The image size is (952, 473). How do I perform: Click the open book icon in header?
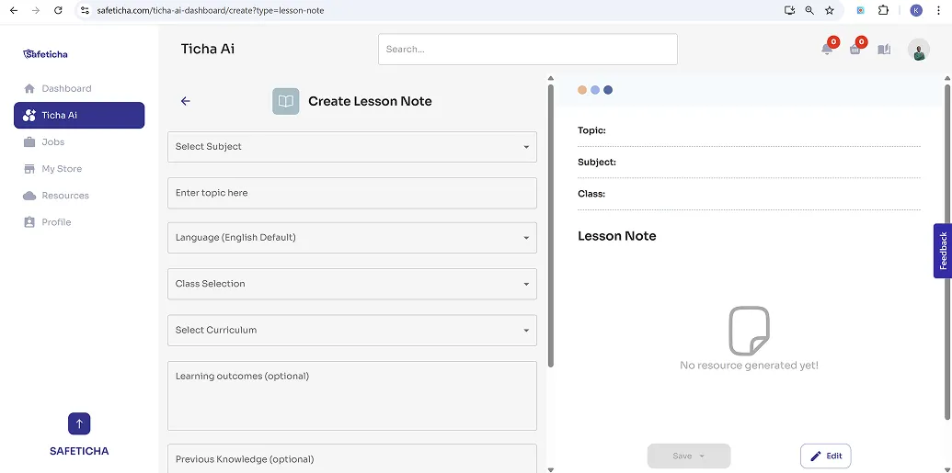click(x=884, y=49)
